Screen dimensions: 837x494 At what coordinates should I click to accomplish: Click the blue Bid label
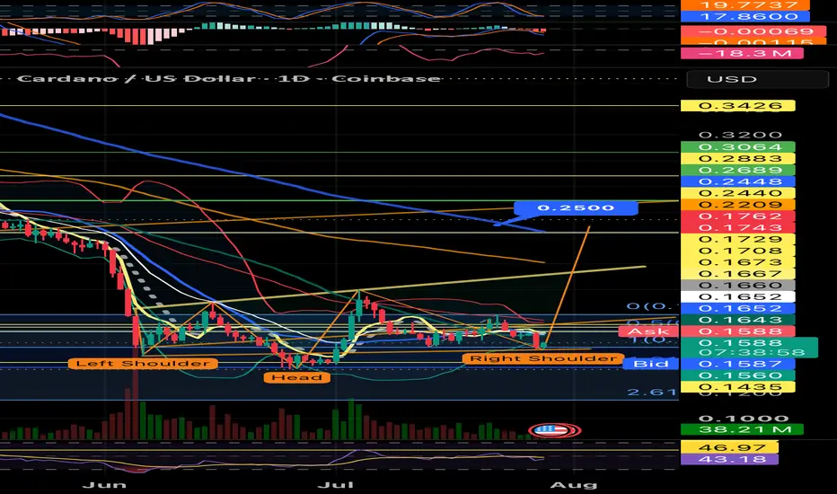pos(651,364)
